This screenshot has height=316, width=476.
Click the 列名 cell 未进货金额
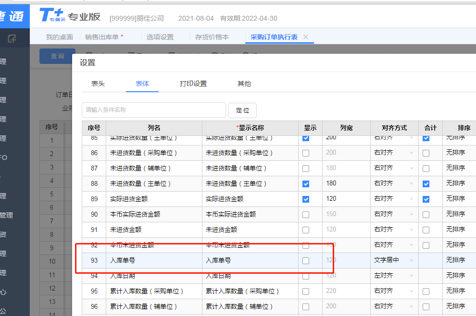[x=154, y=230]
